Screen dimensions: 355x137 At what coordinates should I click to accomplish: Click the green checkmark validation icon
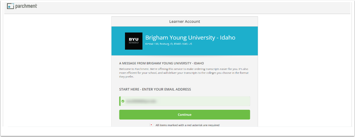(123, 101)
